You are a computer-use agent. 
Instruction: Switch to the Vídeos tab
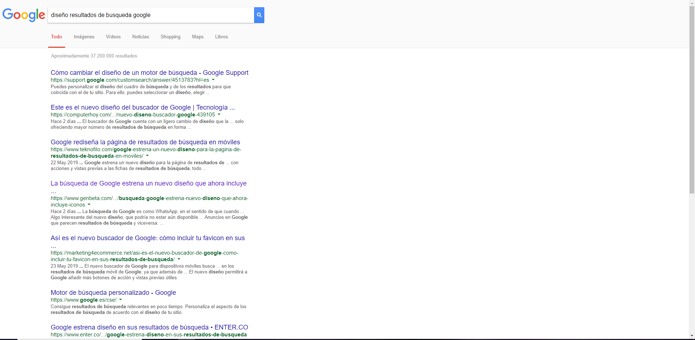[x=113, y=37]
